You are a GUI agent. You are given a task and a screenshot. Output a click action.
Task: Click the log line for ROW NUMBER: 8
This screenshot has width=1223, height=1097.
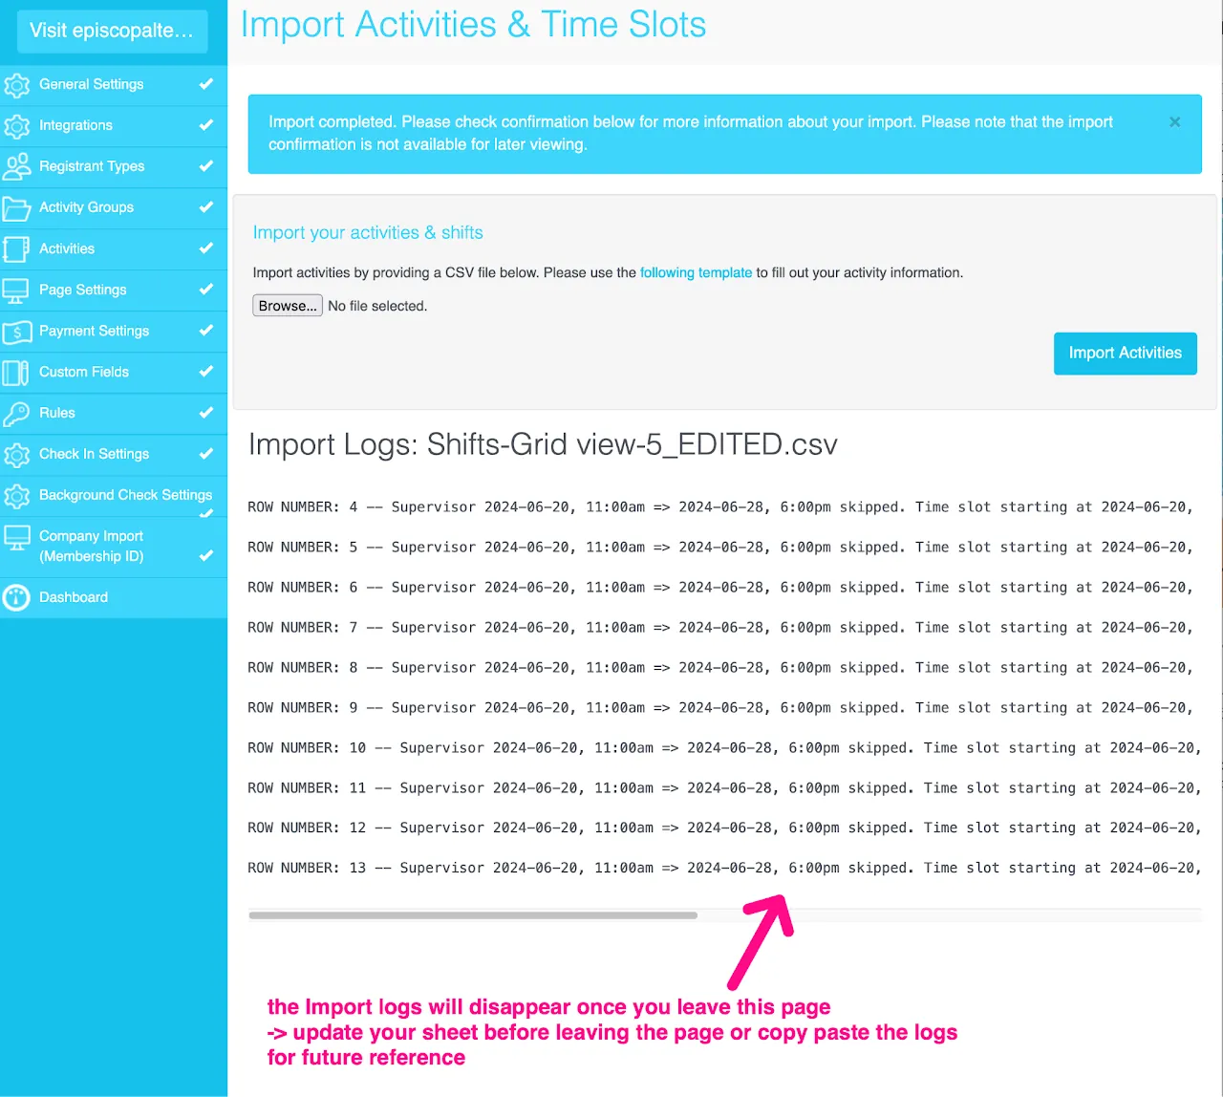click(x=722, y=668)
